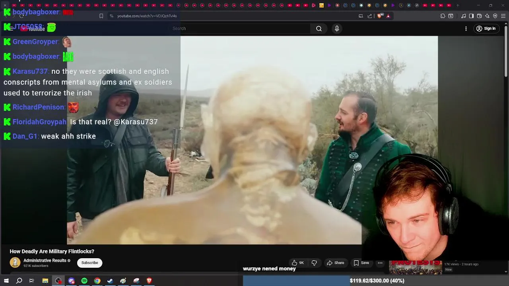Viewport: 509px width, 286px height.
Task: Bookmark this page using bookmark icon
Action: (101, 16)
